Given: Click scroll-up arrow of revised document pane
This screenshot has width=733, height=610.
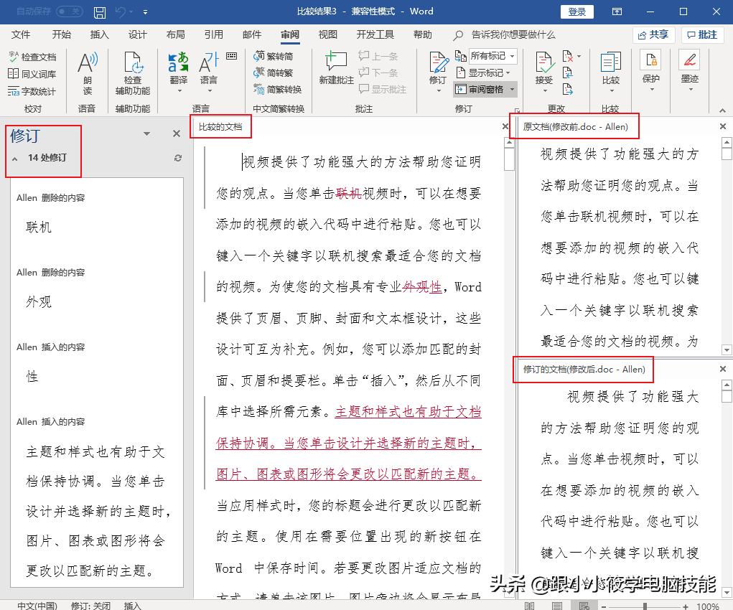Looking at the screenshot, I should point(727,385).
